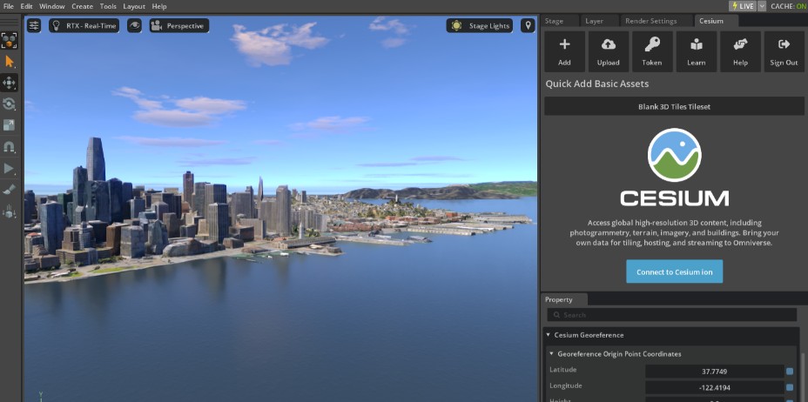The height and width of the screenshot is (402, 808).
Task: Click the CACHE: ON status indicator
Action: pos(788,6)
